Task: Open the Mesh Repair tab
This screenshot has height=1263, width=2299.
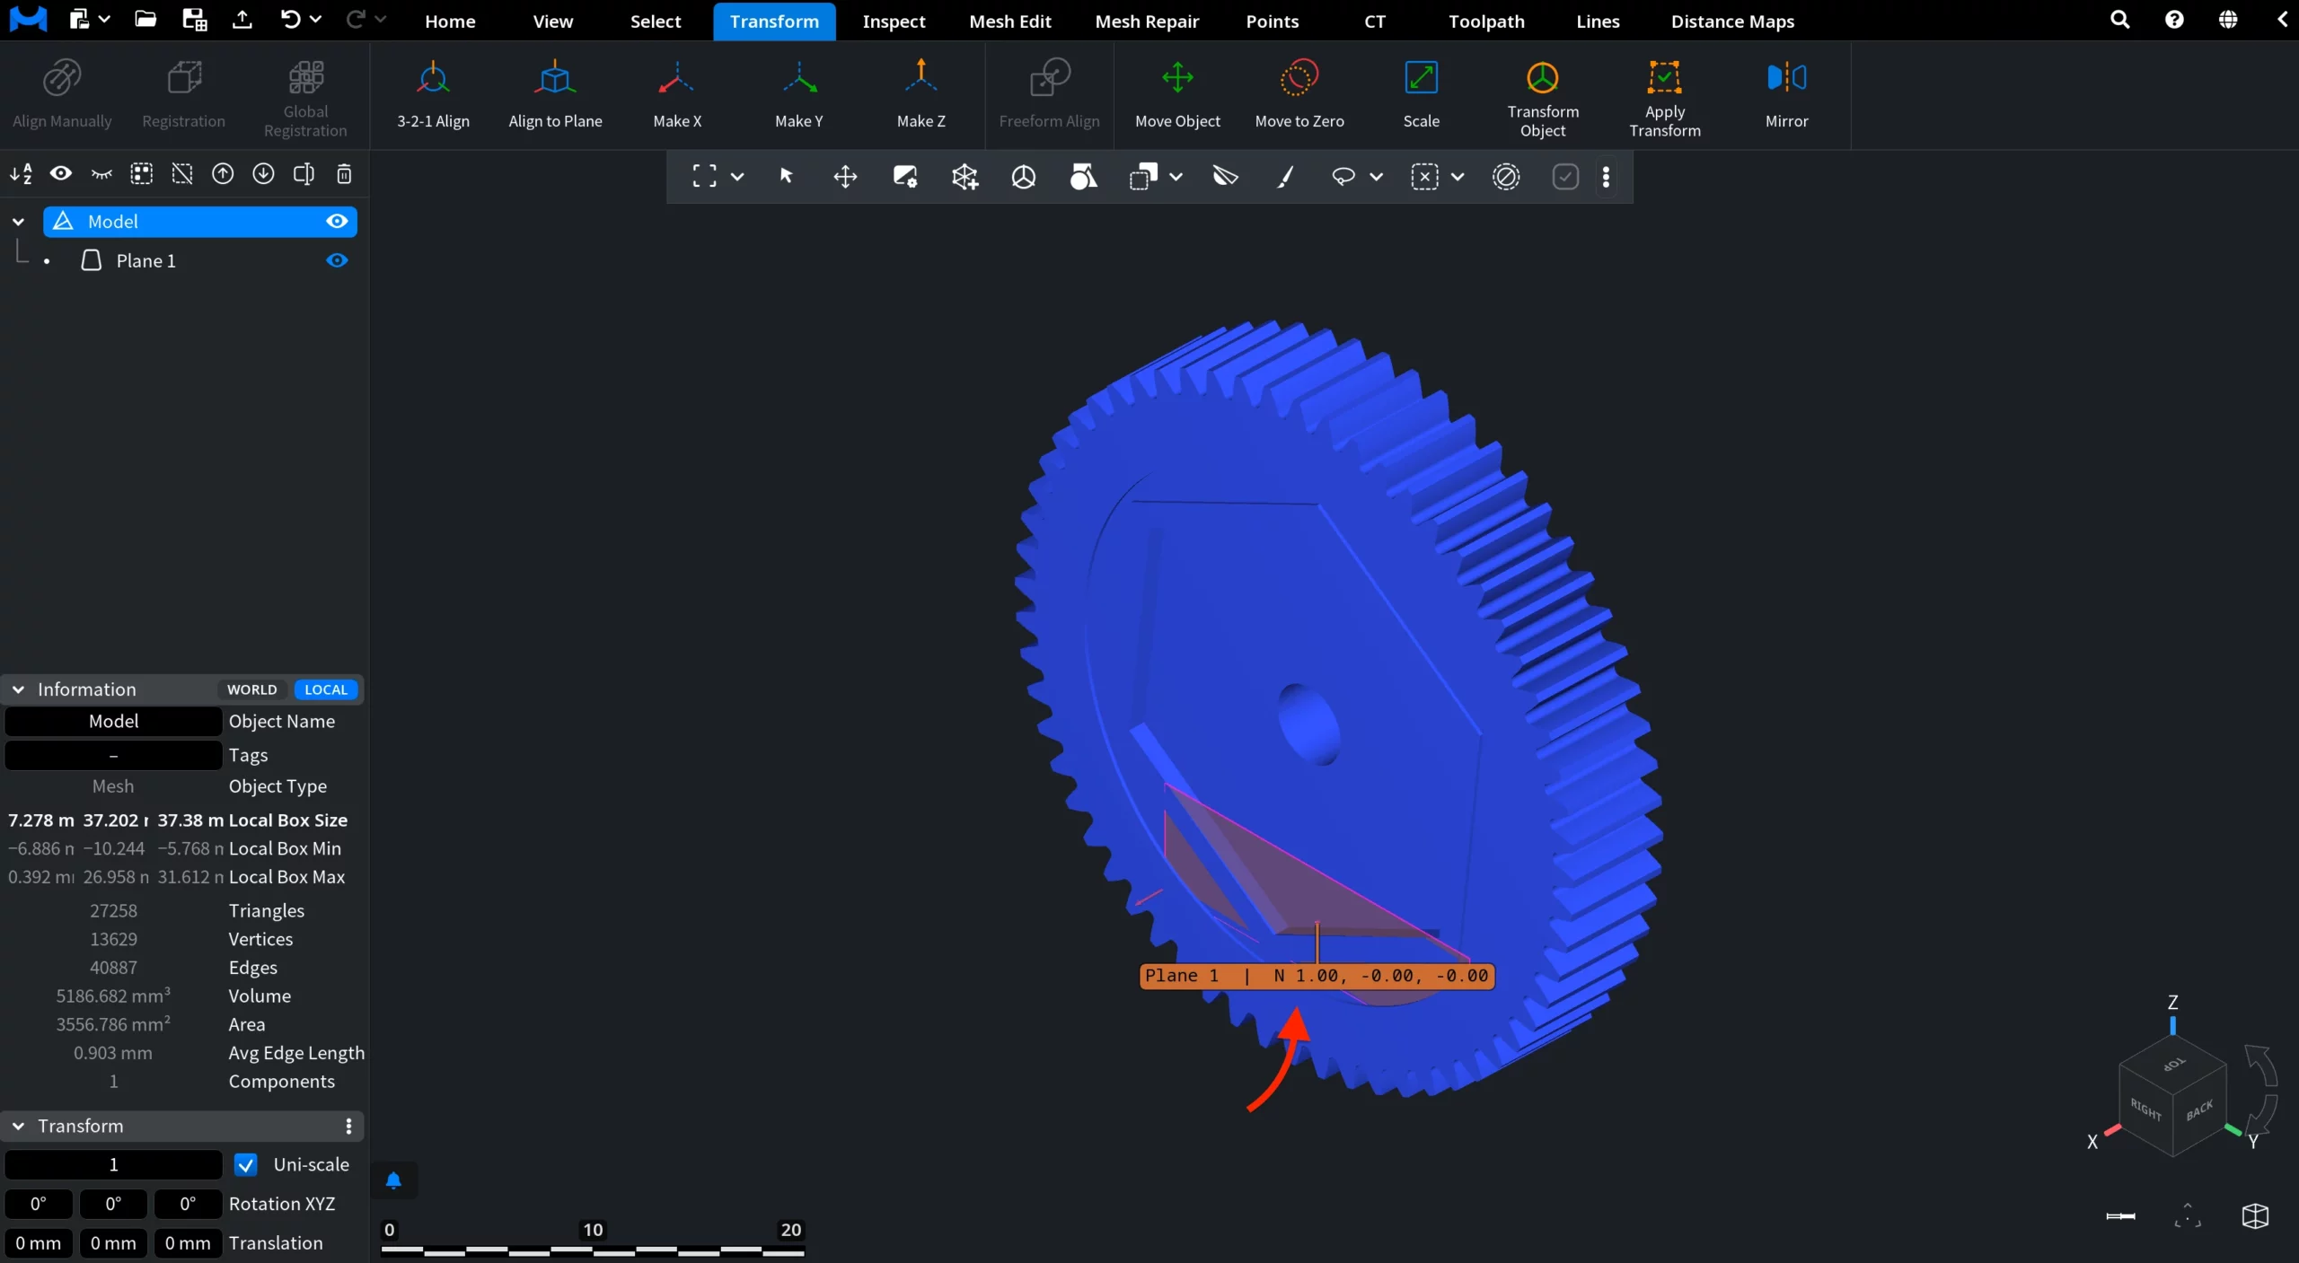Action: click(x=1147, y=21)
